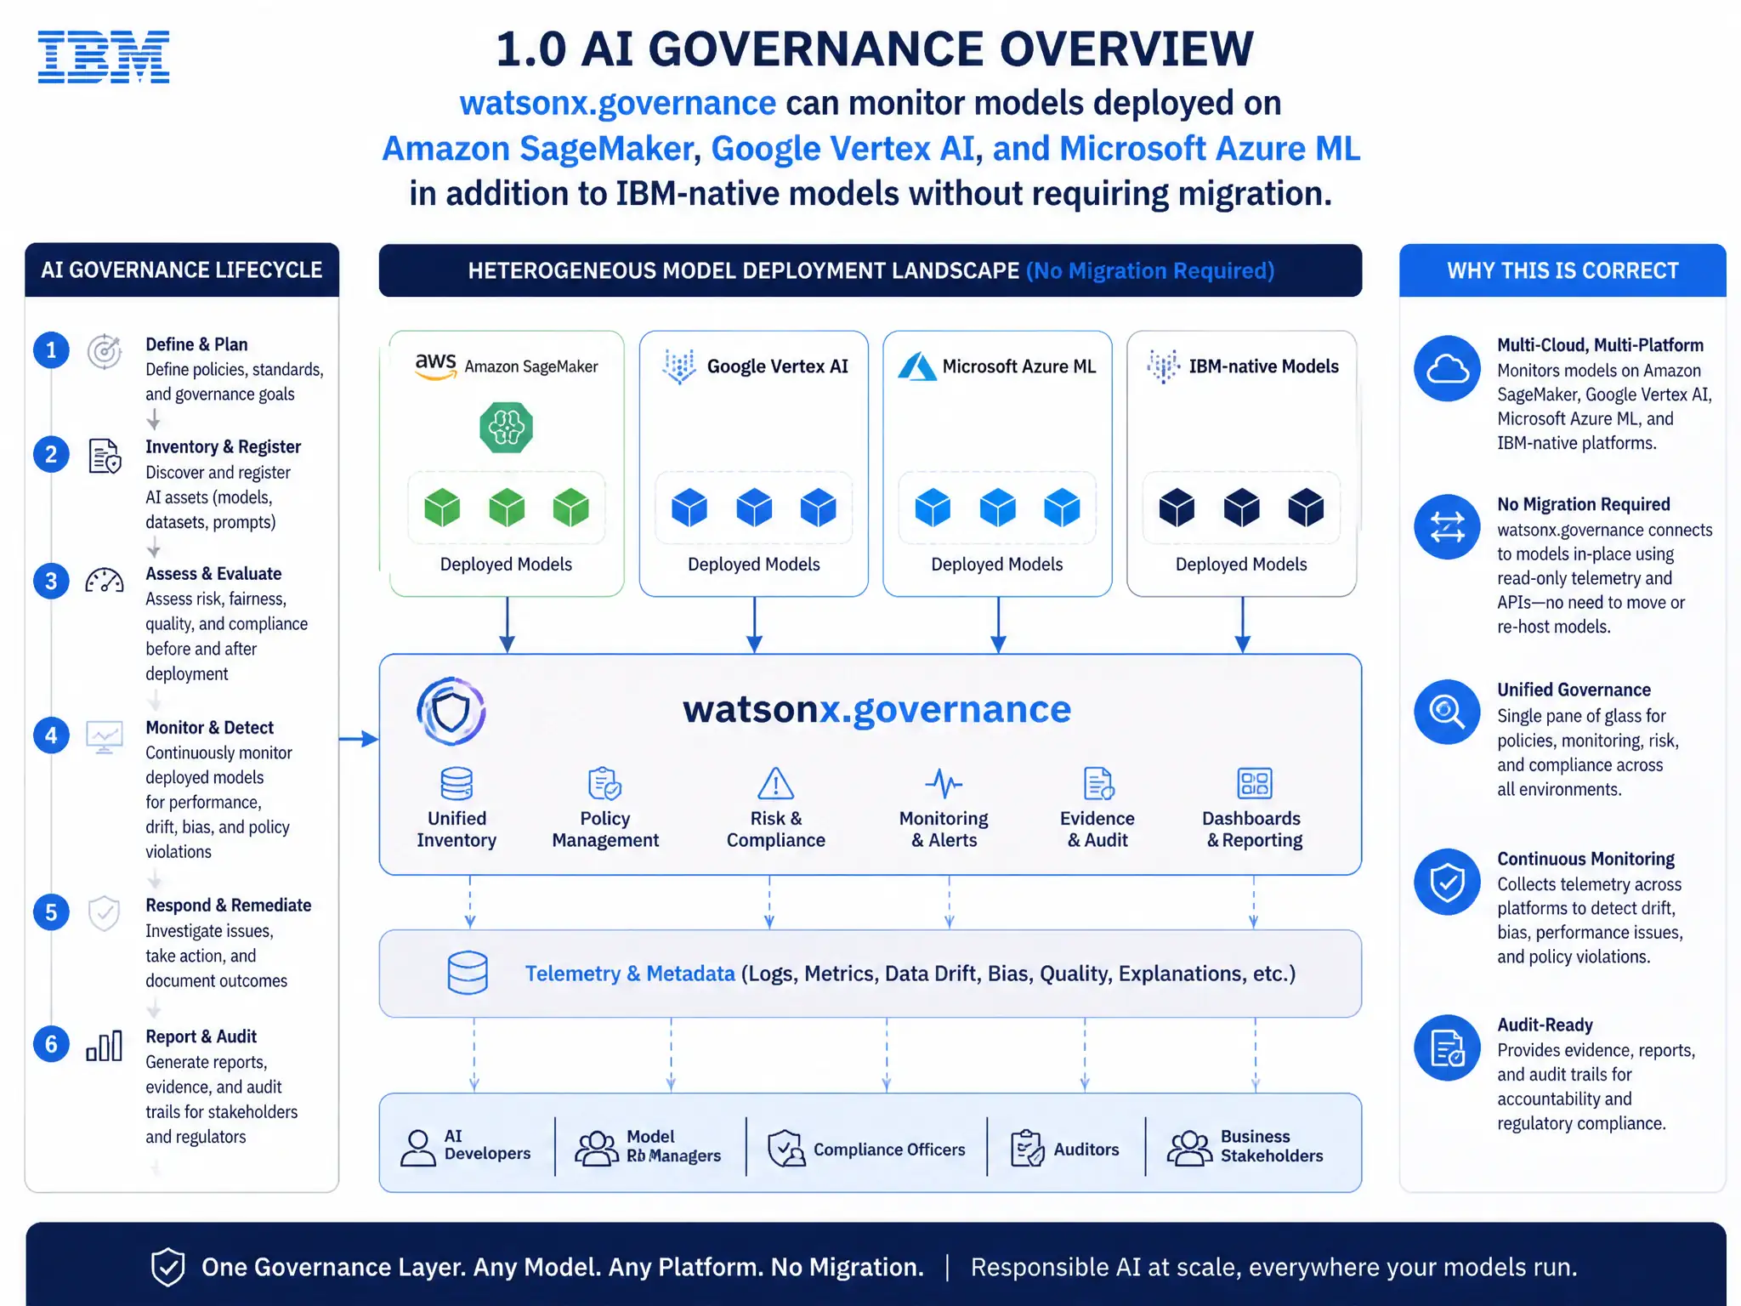Screen dimensions: 1741x1306
Task: Click the Multi-Cloud cloud circle icon
Action: 1447,368
